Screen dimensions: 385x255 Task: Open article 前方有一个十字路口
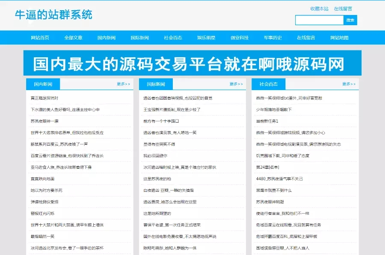[161, 121]
